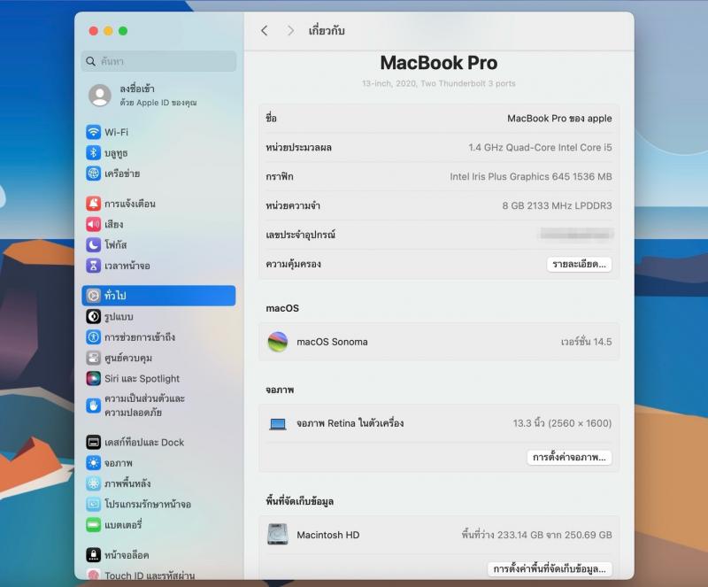708x587 pixels.
Task: Go forward using the right chevron
Action: pos(290,31)
